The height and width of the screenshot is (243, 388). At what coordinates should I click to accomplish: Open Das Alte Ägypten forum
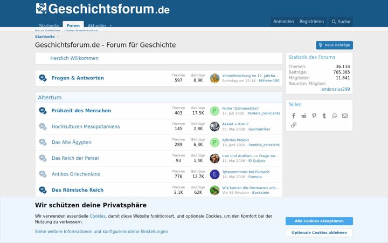pyautogui.click(x=72, y=143)
